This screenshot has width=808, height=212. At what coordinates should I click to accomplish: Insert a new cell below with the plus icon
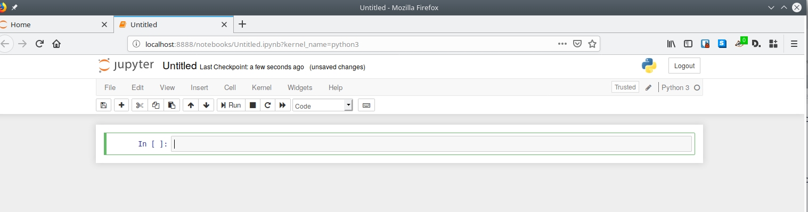click(121, 105)
